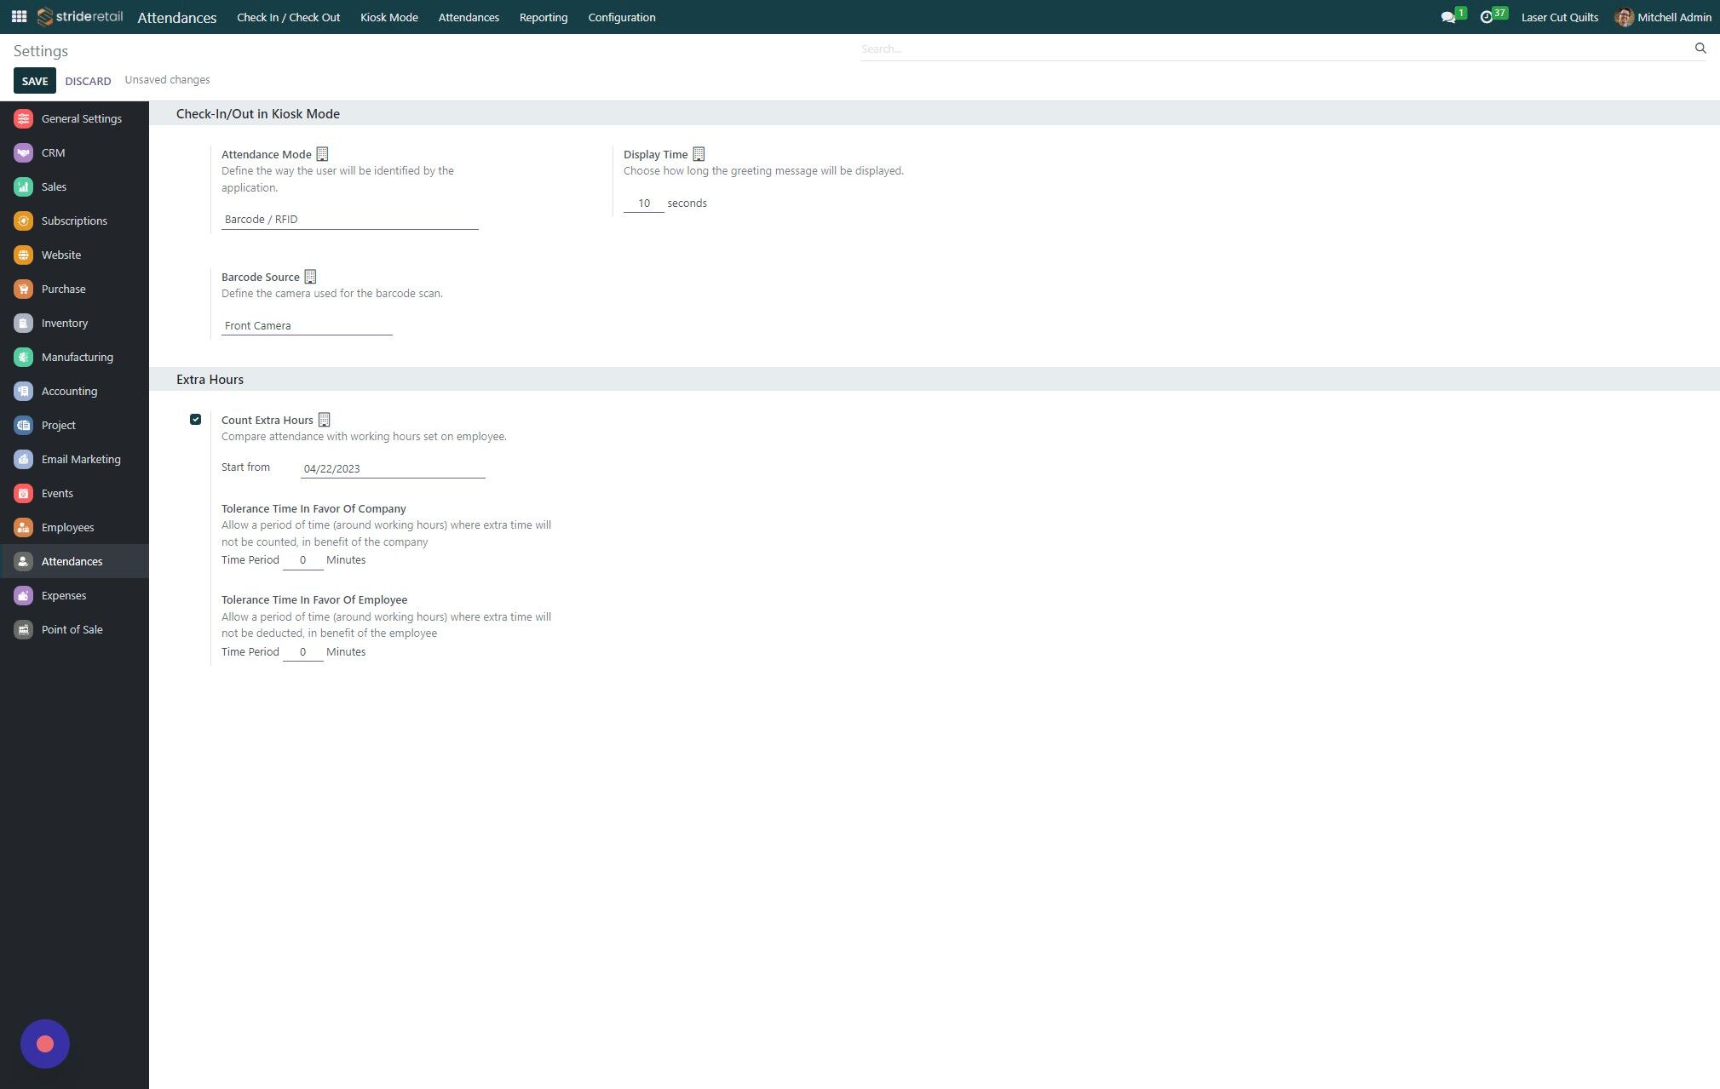The image size is (1720, 1089).
Task: Open the Barcode Source dropdown
Action: [307, 325]
